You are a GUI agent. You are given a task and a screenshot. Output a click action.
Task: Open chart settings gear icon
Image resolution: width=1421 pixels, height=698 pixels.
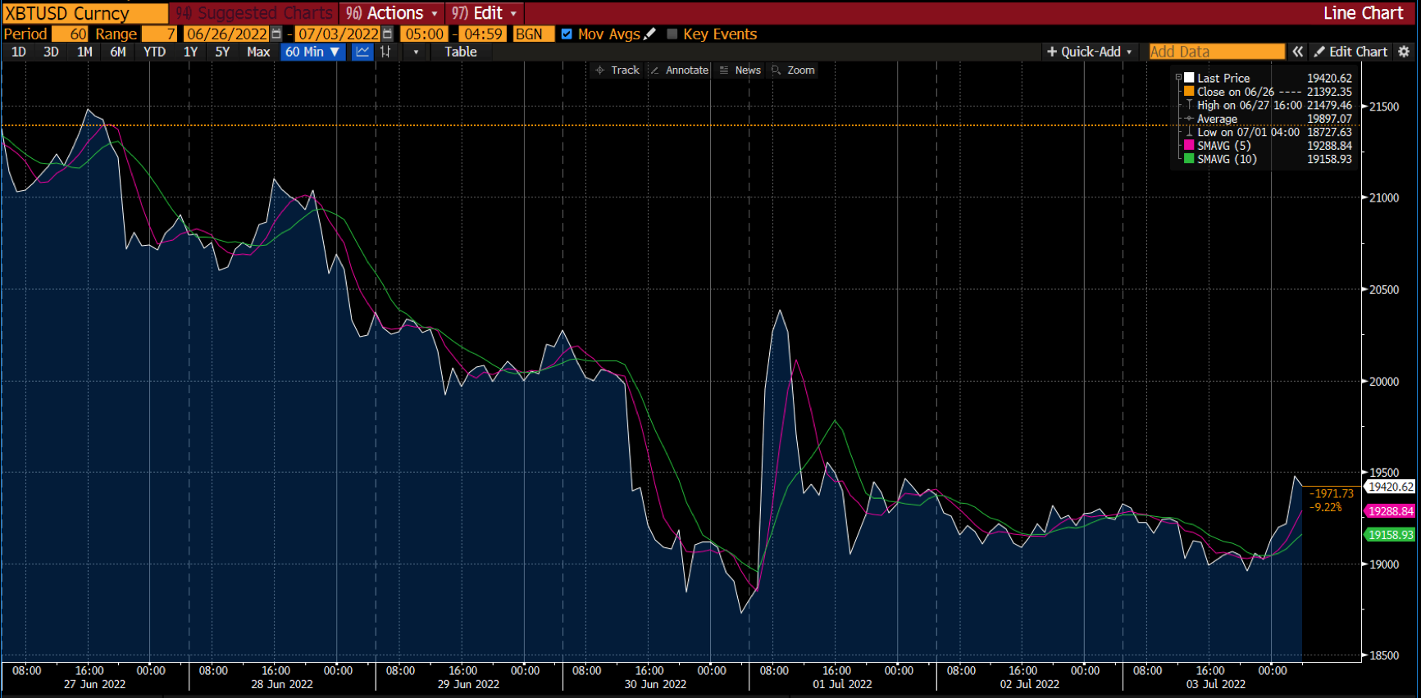(1404, 52)
